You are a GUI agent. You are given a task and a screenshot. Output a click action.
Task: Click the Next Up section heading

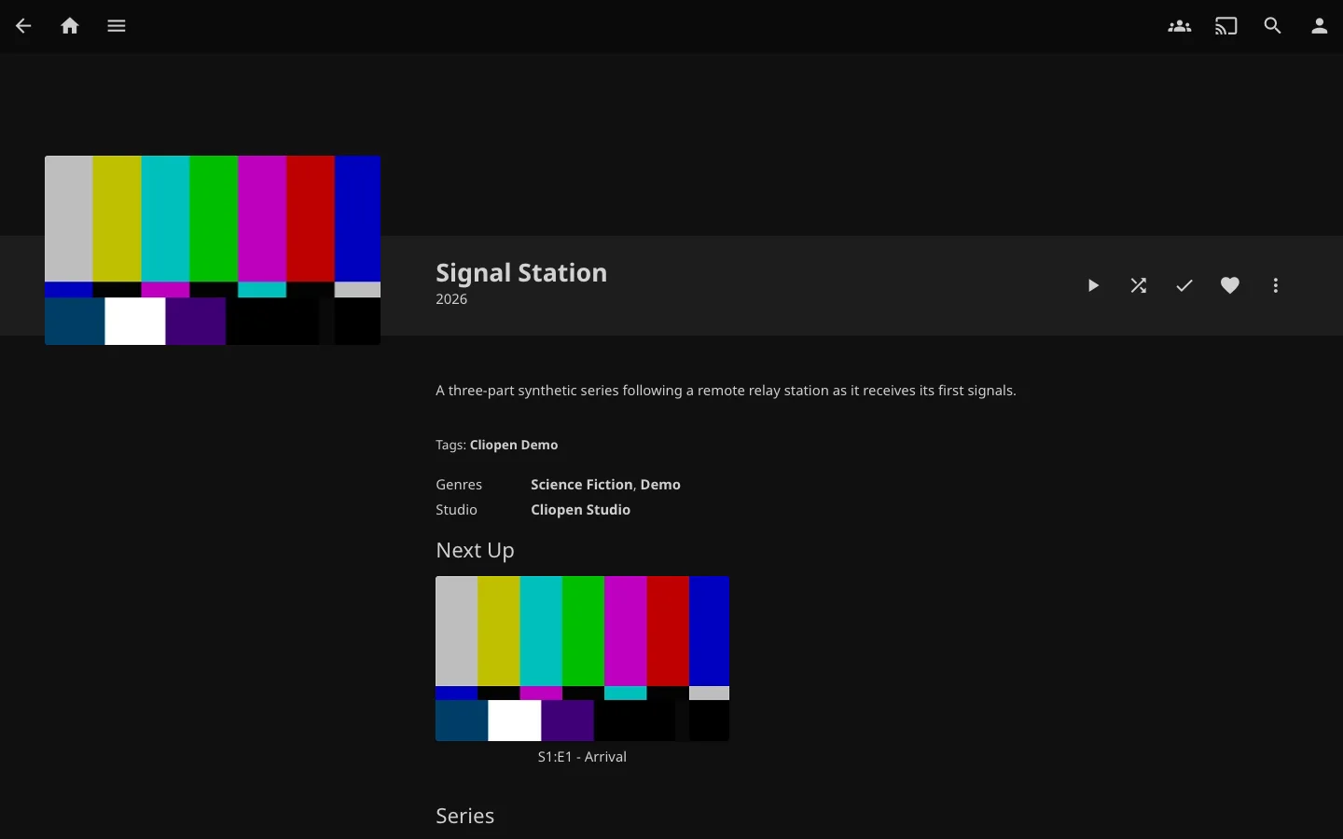tap(475, 550)
